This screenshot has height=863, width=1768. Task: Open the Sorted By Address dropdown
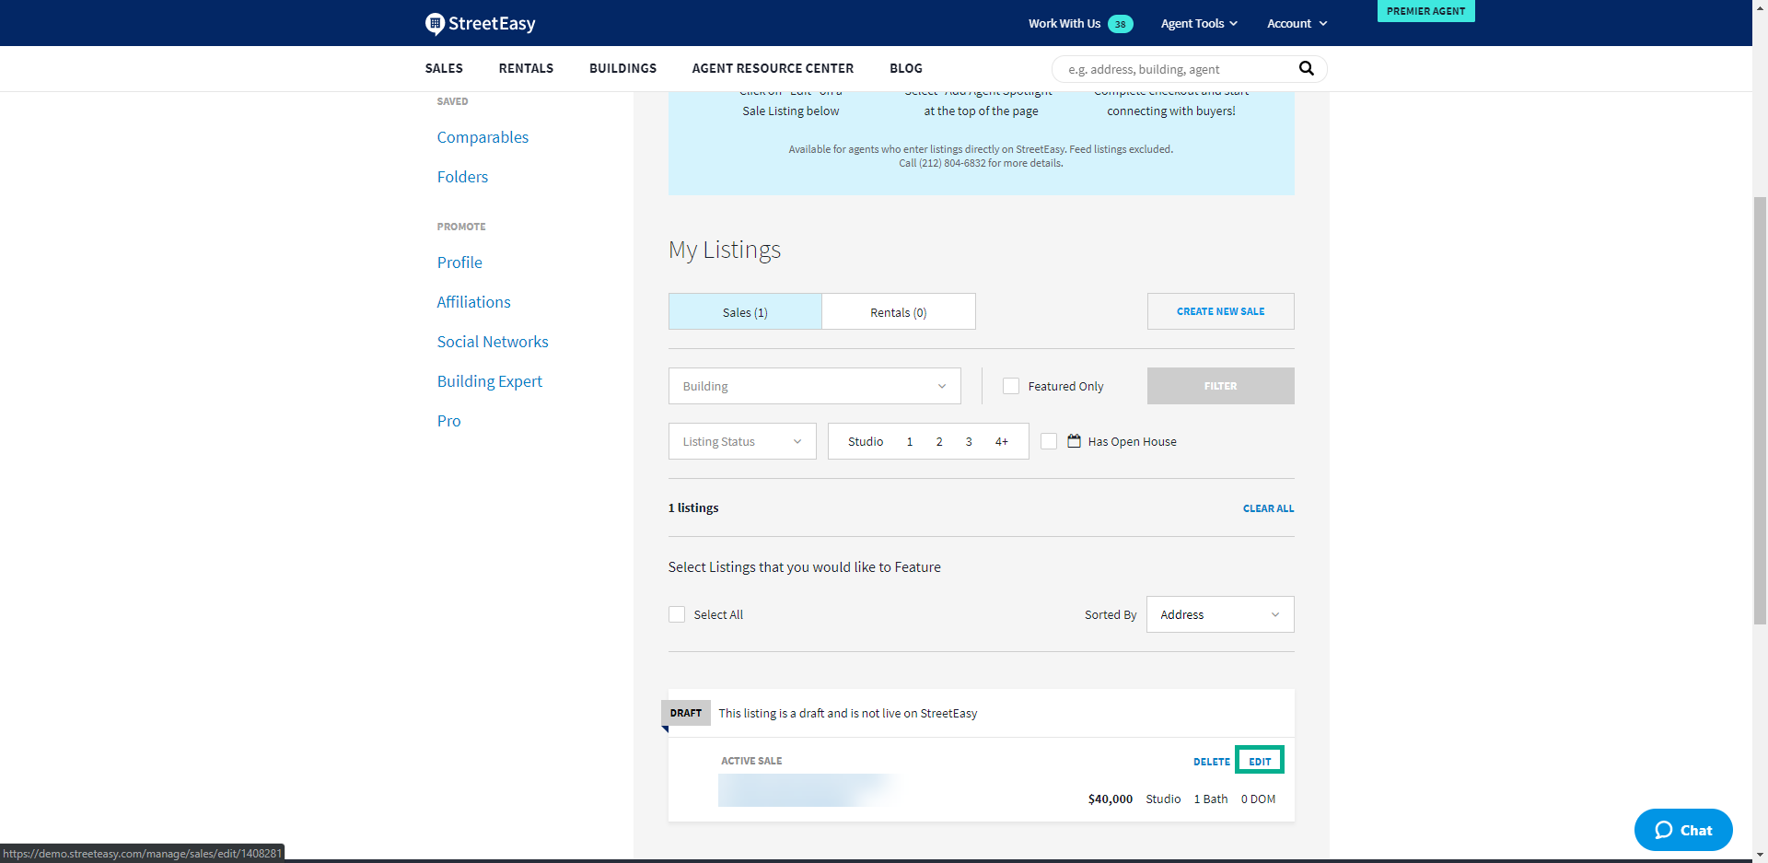click(1219, 614)
